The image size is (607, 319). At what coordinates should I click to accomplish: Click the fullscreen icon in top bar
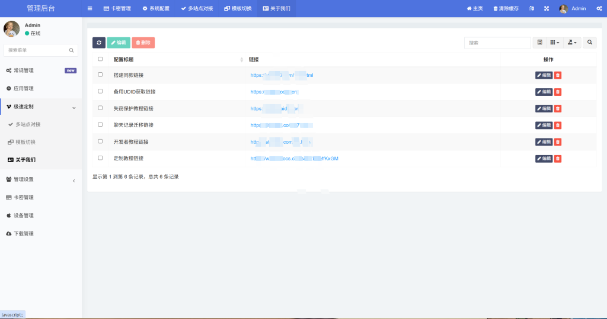[546, 9]
